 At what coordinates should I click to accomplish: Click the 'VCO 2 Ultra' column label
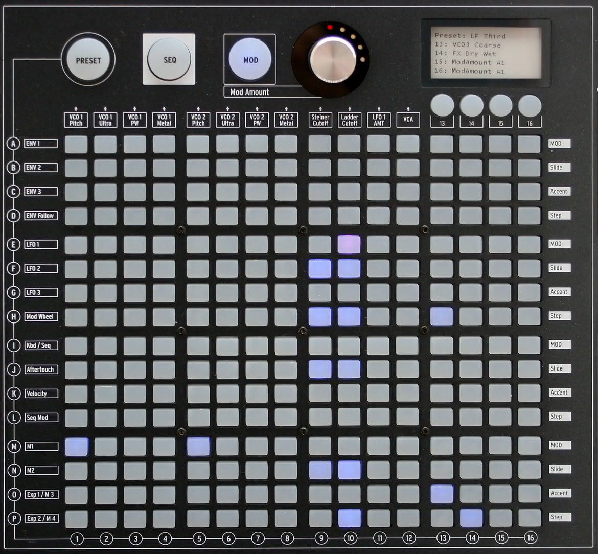(x=227, y=120)
